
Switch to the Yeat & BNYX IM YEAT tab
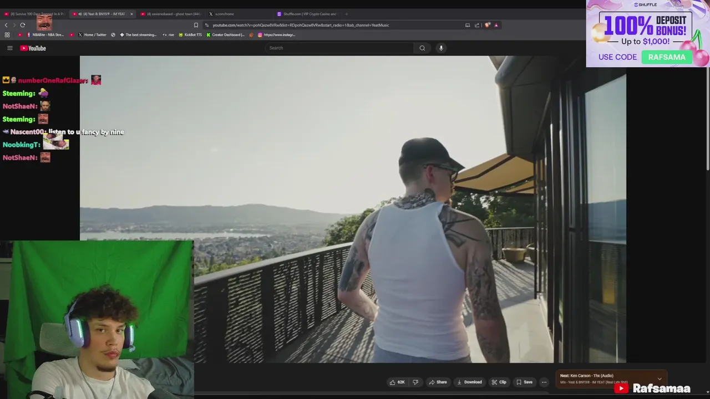(102, 14)
